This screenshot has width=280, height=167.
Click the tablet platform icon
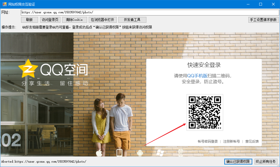119,153
